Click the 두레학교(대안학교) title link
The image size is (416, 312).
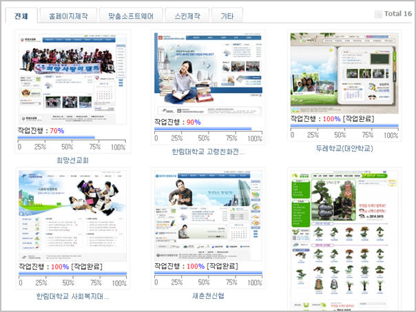[x=344, y=148]
